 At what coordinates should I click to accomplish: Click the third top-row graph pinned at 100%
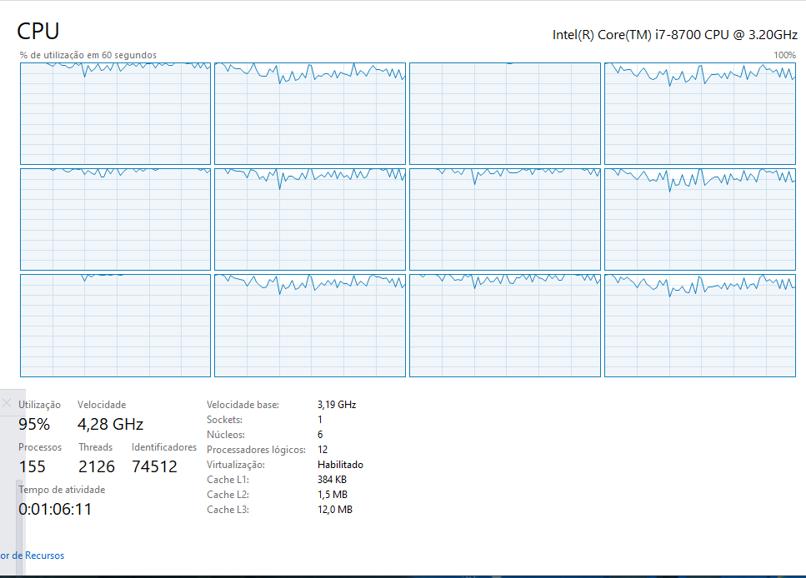(x=504, y=113)
